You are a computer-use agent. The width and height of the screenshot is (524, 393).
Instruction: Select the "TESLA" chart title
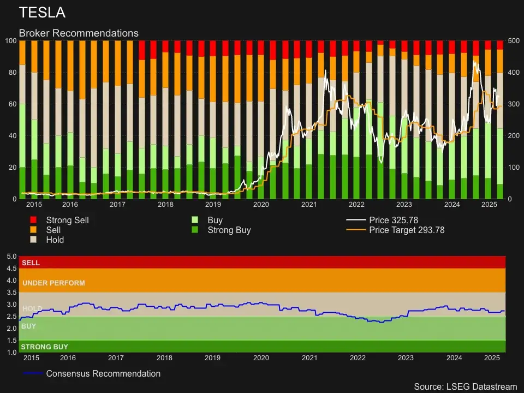click(42, 13)
